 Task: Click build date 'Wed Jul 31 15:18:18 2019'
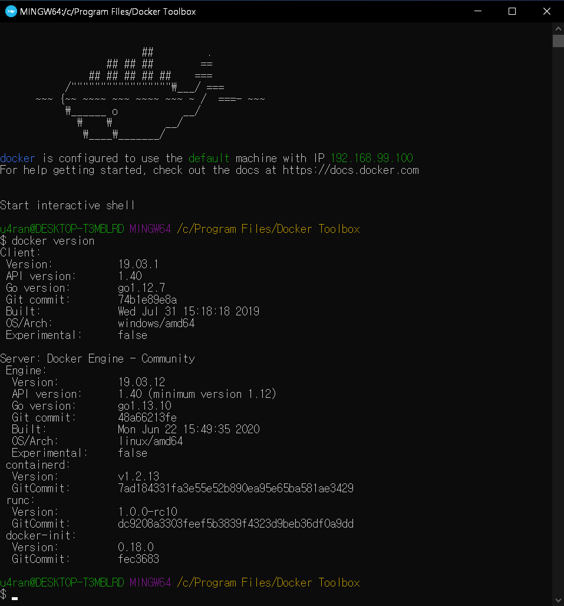tap(189, 311)
